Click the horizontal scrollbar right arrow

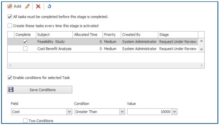201,65
